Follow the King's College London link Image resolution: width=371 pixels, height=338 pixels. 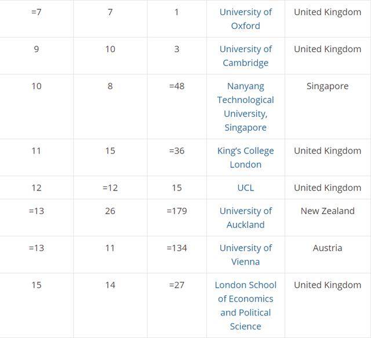[245, 157]
